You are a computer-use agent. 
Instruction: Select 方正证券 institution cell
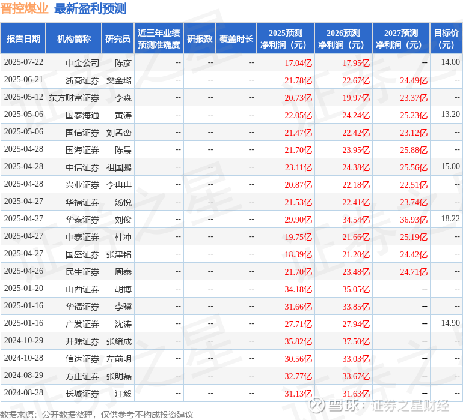click(x=82, y=376)
